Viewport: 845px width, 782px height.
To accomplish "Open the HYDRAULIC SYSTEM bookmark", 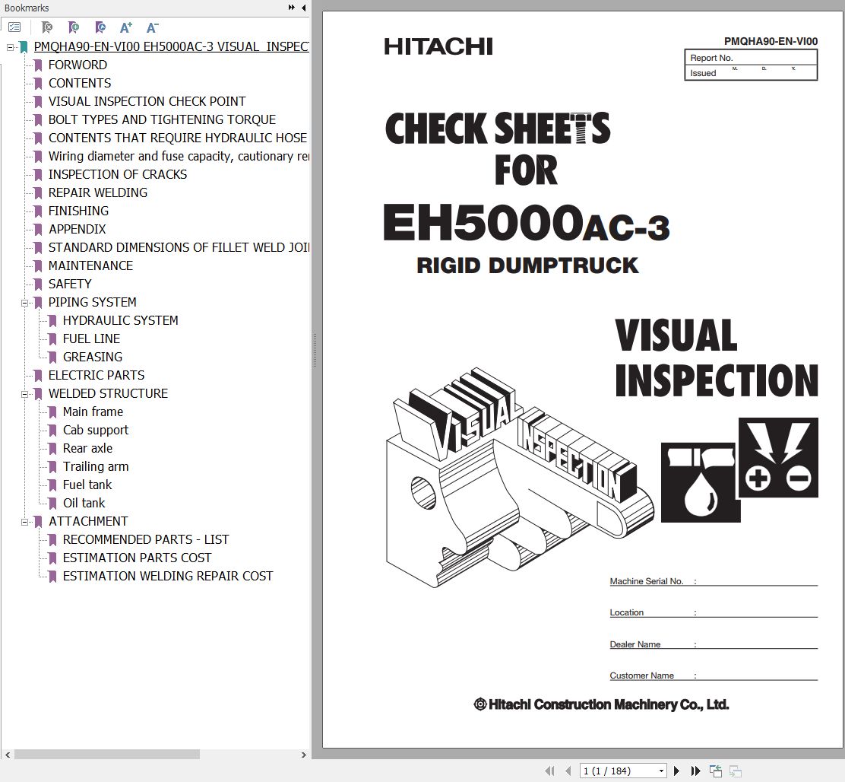I will pyautogui.click(x=120, y=320).
